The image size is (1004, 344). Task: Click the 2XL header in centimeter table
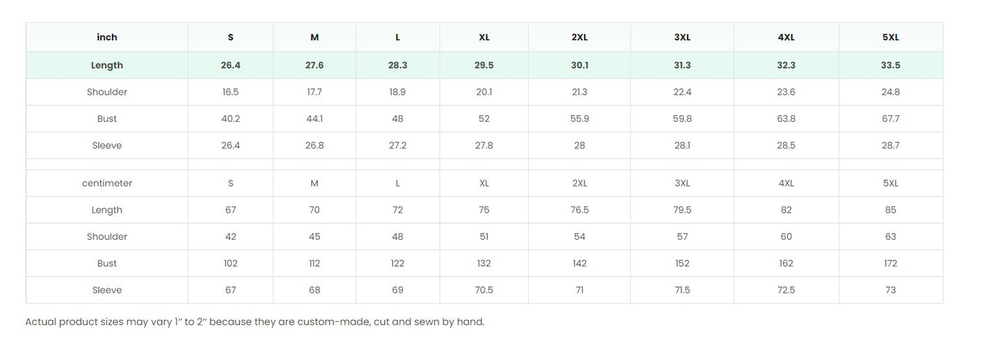click(x=579, y=183)
